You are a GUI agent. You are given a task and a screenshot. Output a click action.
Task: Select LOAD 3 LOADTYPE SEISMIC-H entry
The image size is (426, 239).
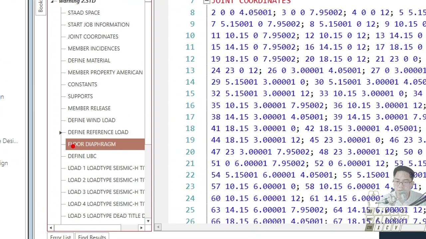coord(106,192)
